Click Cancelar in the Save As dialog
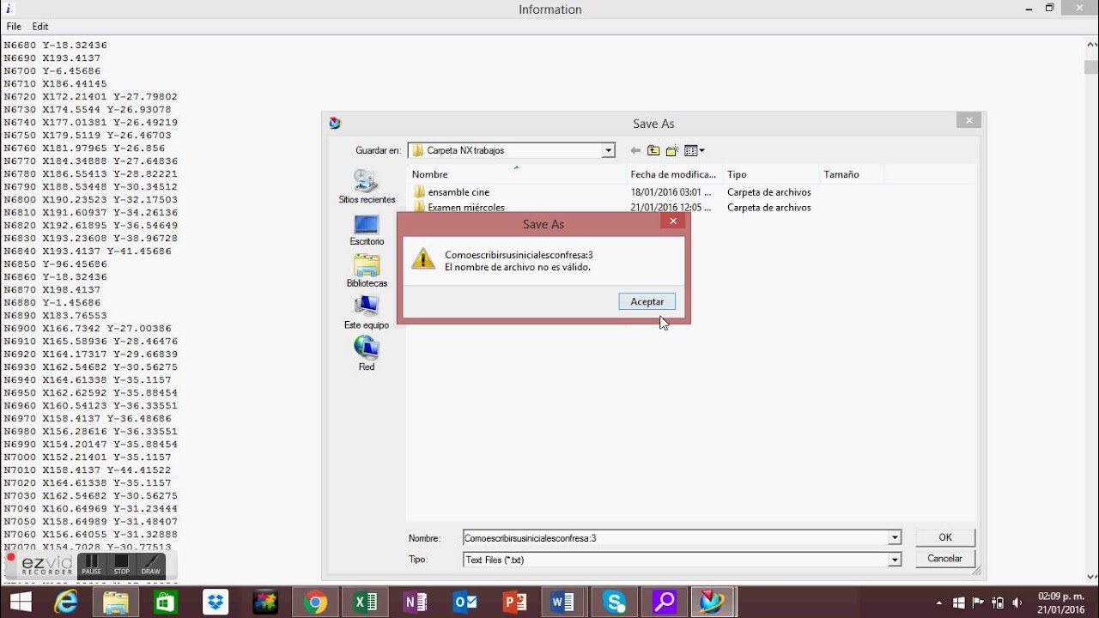The width and height of the screenshot is (1099, 618). [x=944, y=558]
